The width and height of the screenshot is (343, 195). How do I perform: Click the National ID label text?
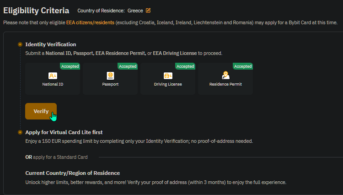[x=53, y=84]
